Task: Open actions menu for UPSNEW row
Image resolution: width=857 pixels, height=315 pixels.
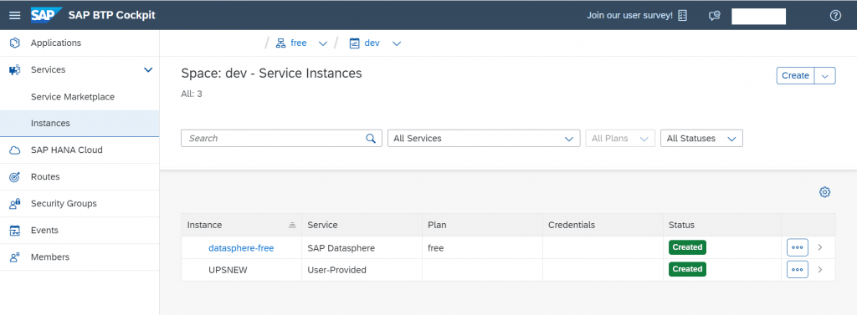Action: [x=798, y=269]
